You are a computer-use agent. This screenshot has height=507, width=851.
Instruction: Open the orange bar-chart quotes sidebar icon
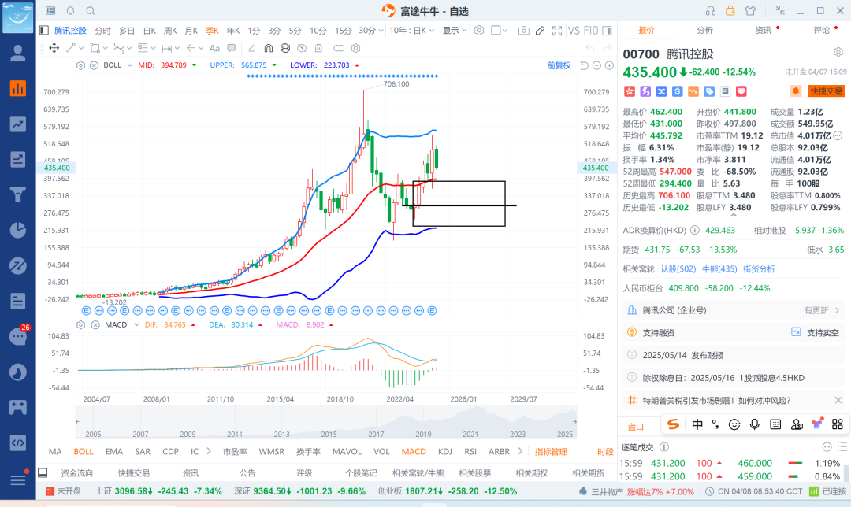(x=18, y=88)
